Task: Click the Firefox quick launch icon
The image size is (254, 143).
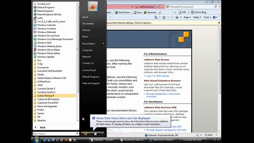Action: [66, 140]
